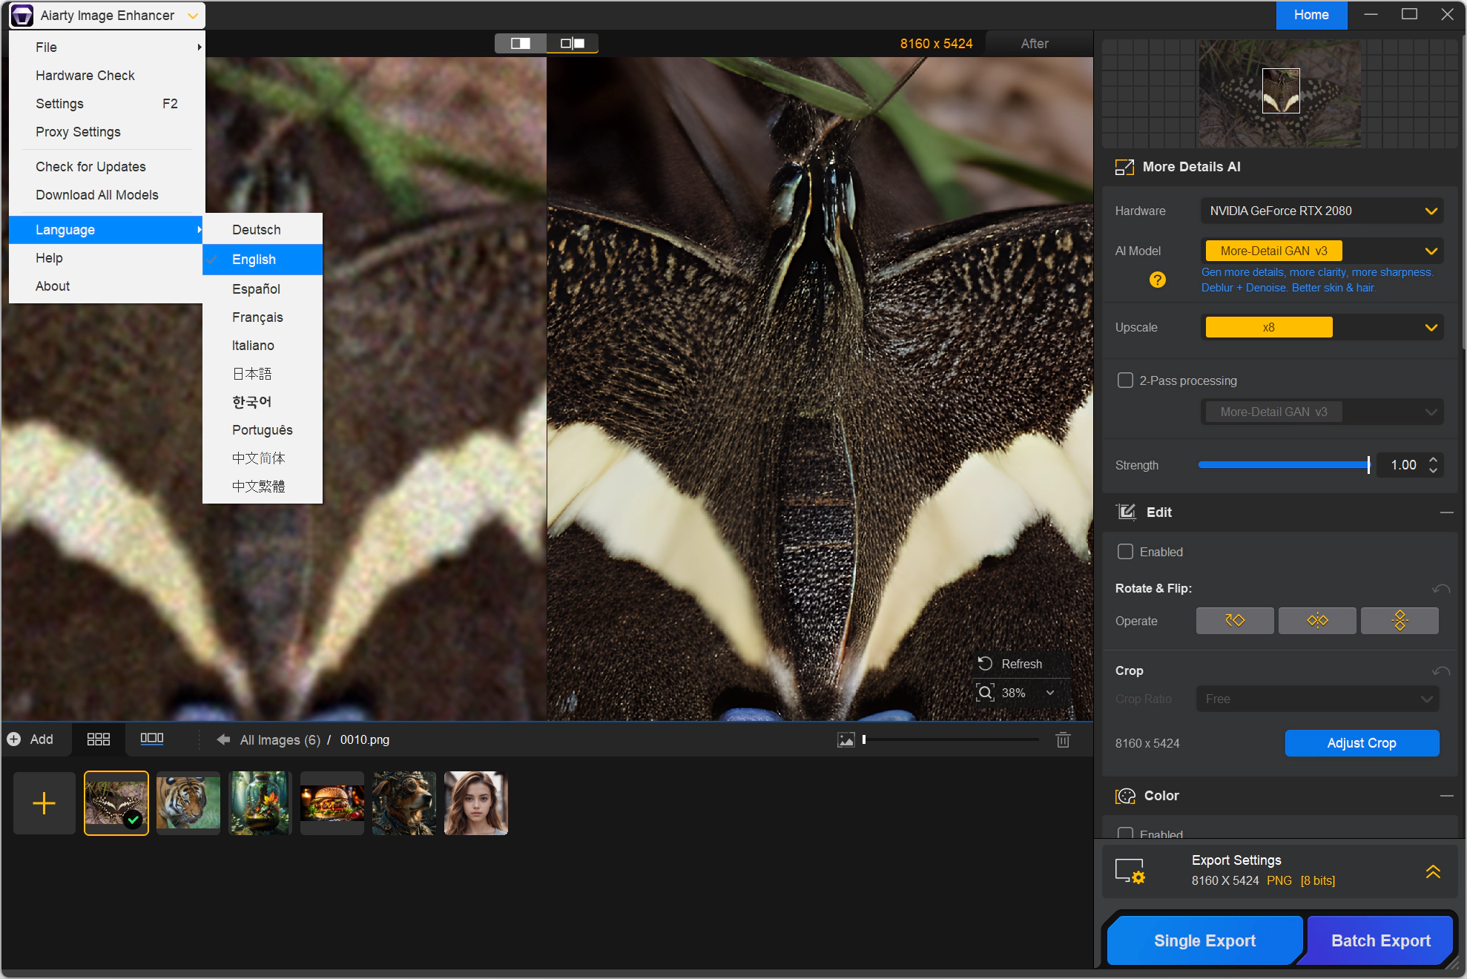Click the Strength slider handle
The image size is (1467, 979).
click(1368, 465)
